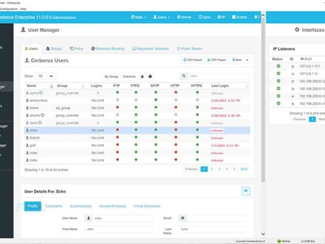
Task: Select the Profile tab in User Details
Action: tap(32, 206)
